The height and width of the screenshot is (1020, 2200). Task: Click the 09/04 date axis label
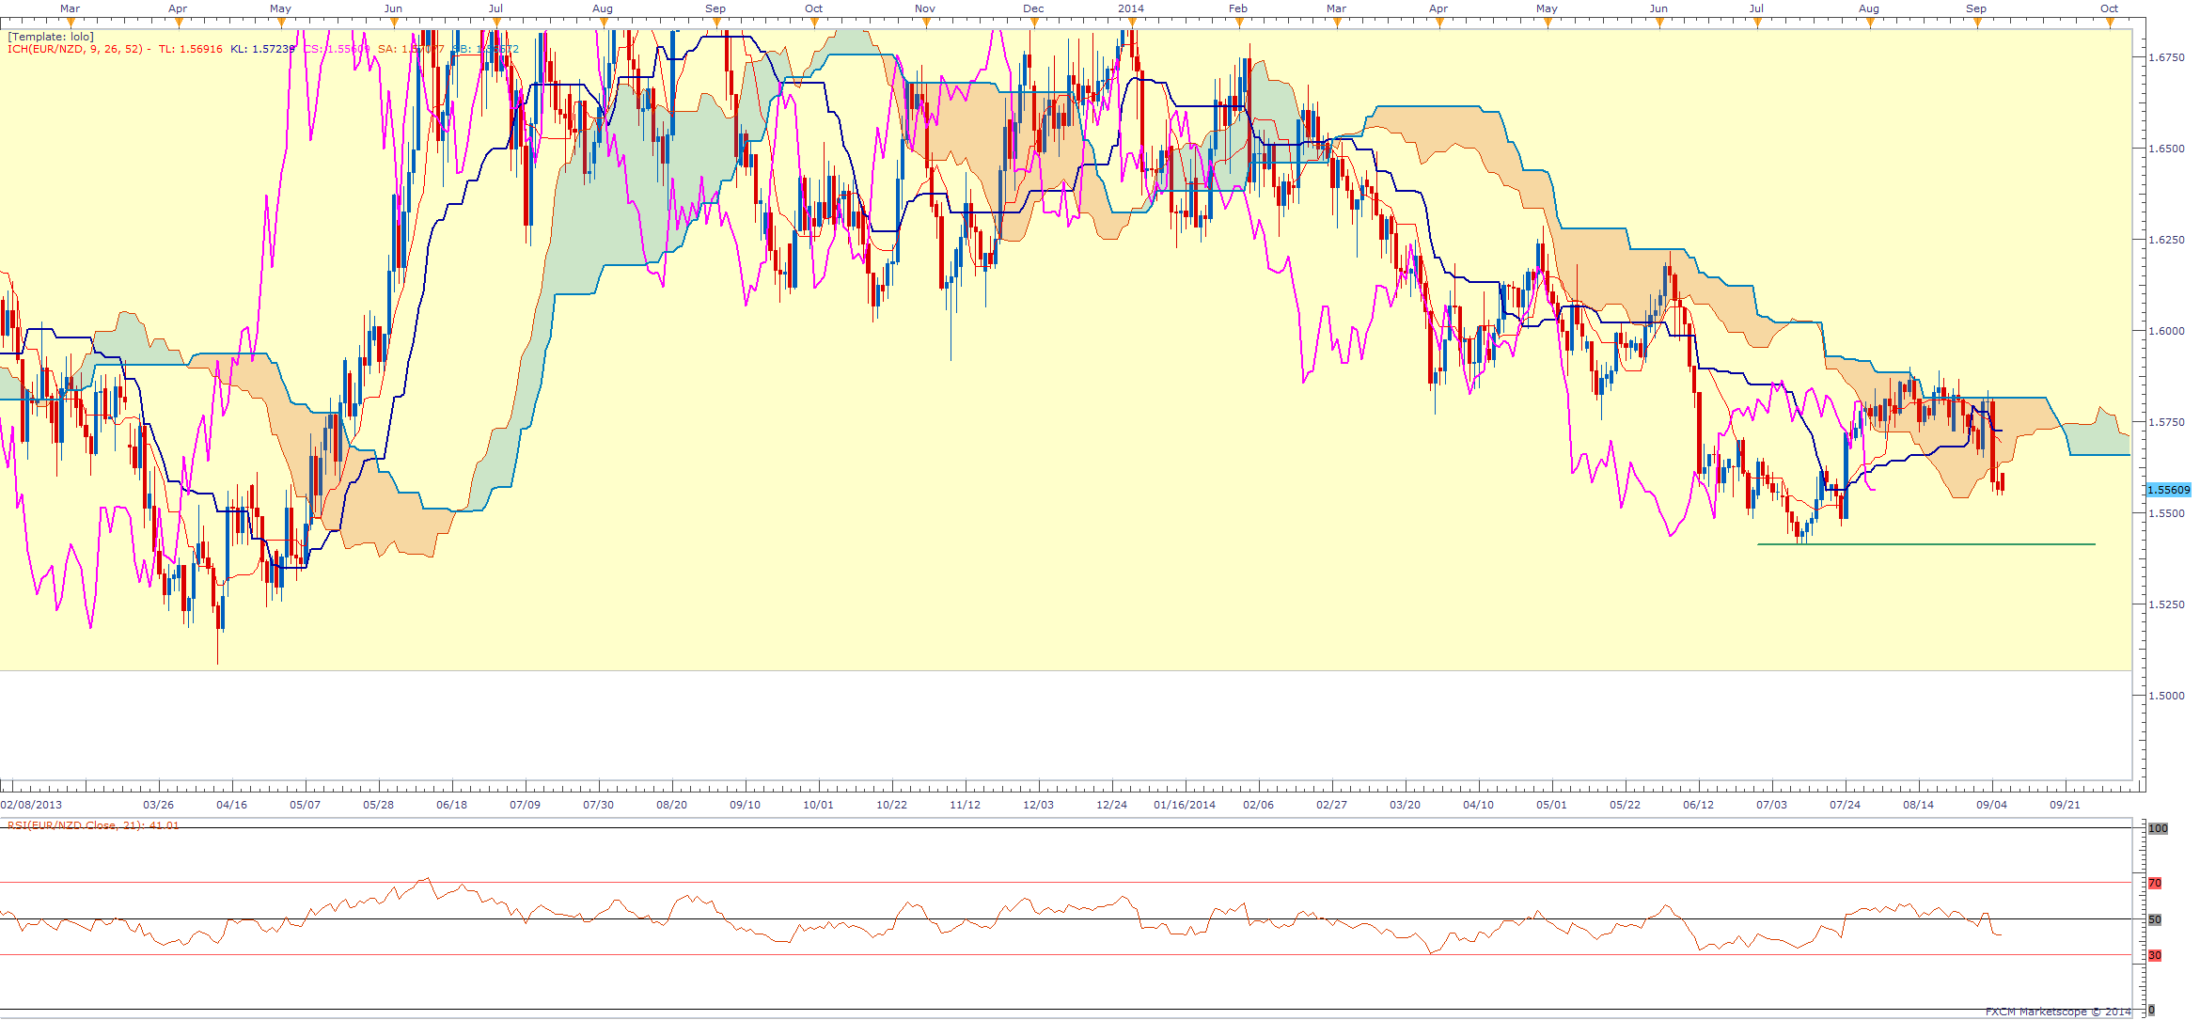pyautogui.click(x=1991, y=805)
